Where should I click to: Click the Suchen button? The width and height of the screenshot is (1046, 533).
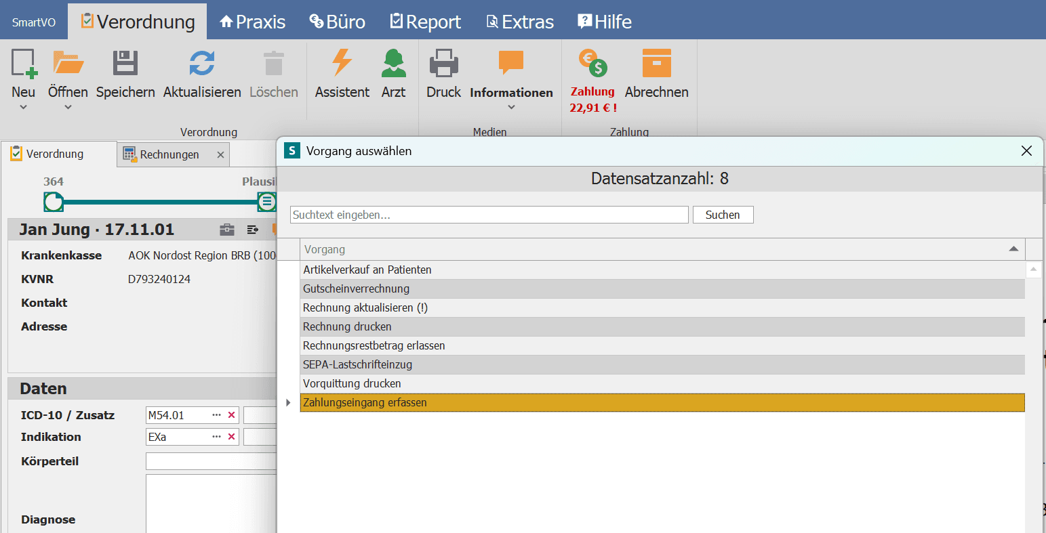723,215
